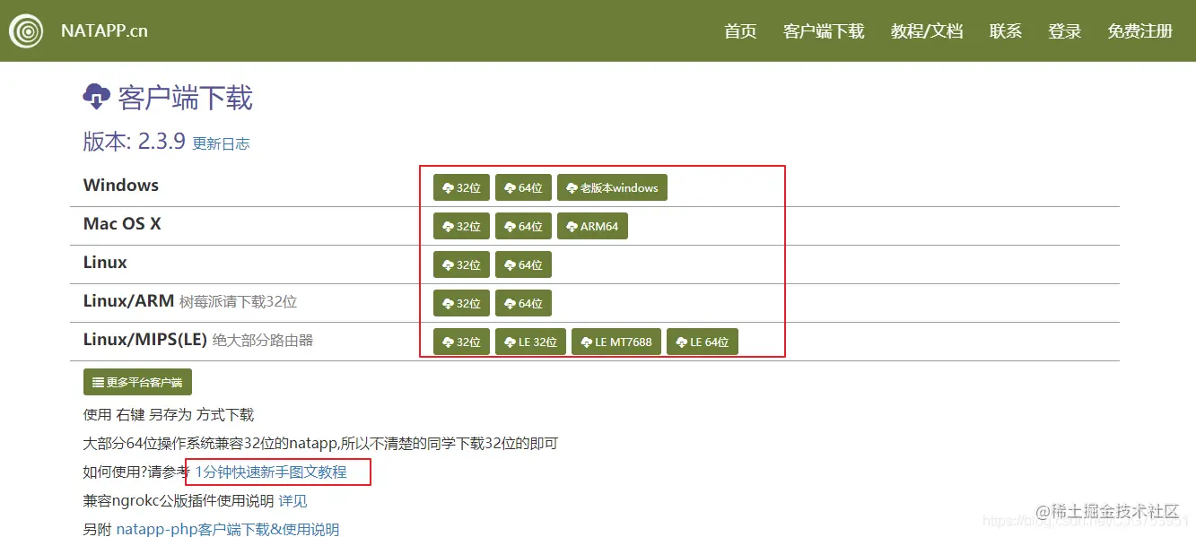This screenshot has height=537, width=1196.
Task: Download Windows 32位 client
Action: click(x=461, y=187)
